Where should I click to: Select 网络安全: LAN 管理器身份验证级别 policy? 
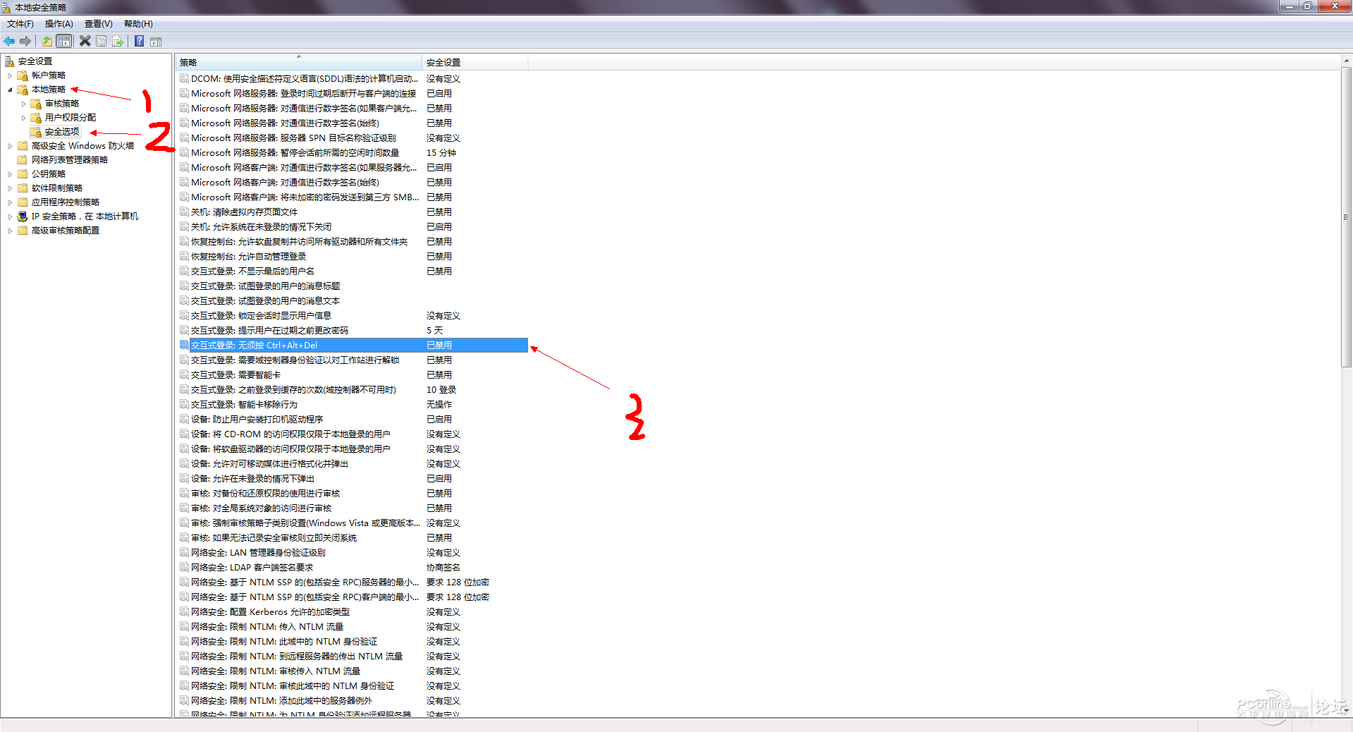click(x=258, y=552)
